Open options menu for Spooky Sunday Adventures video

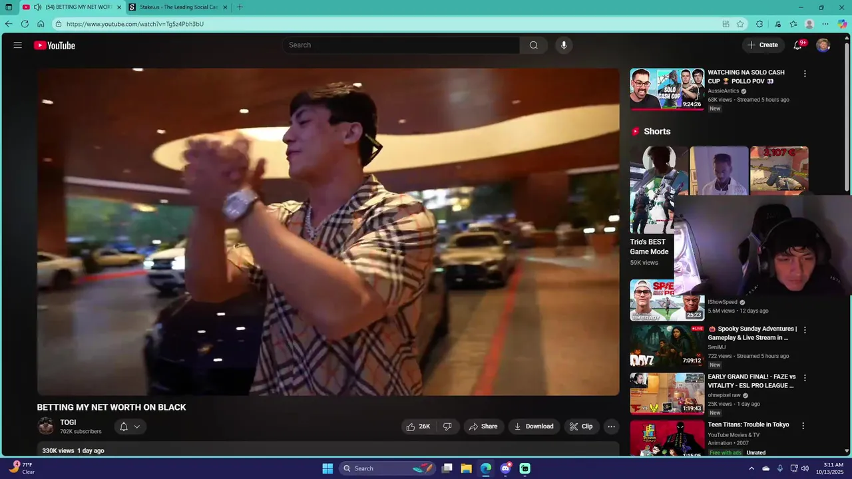tap(805, 330)
